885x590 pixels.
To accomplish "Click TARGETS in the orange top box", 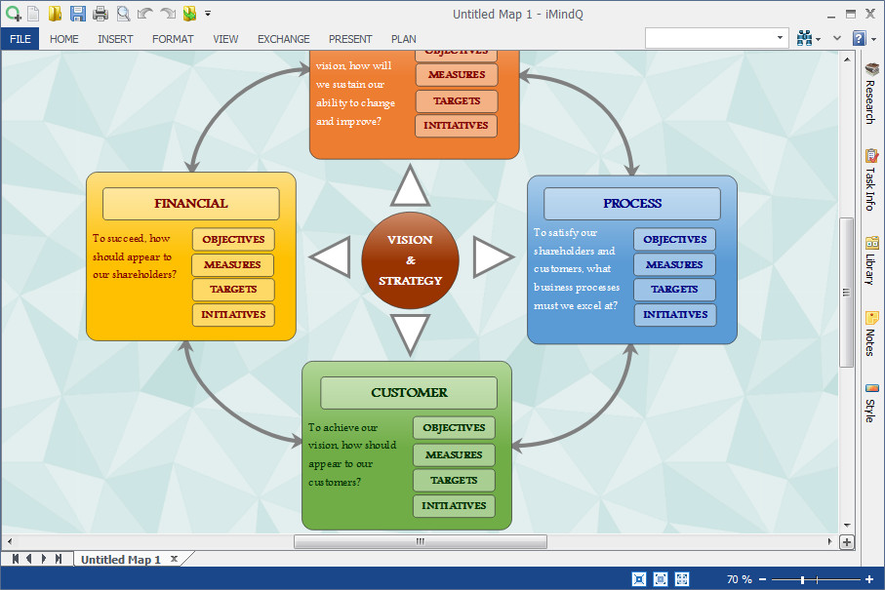I will 457,101.
